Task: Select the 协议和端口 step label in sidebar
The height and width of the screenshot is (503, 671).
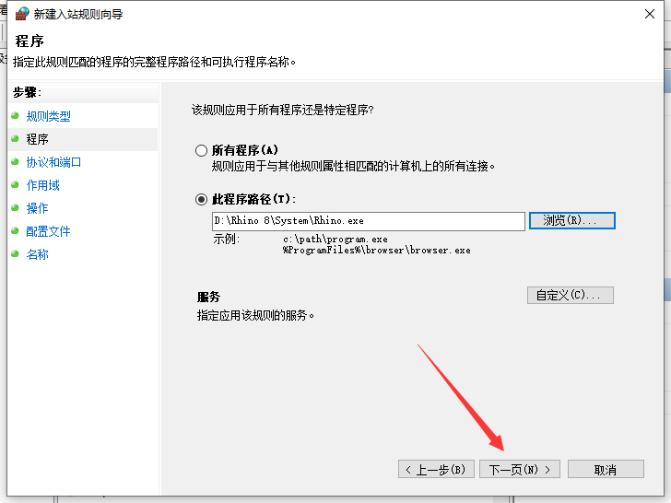Action: click(53, 162)
